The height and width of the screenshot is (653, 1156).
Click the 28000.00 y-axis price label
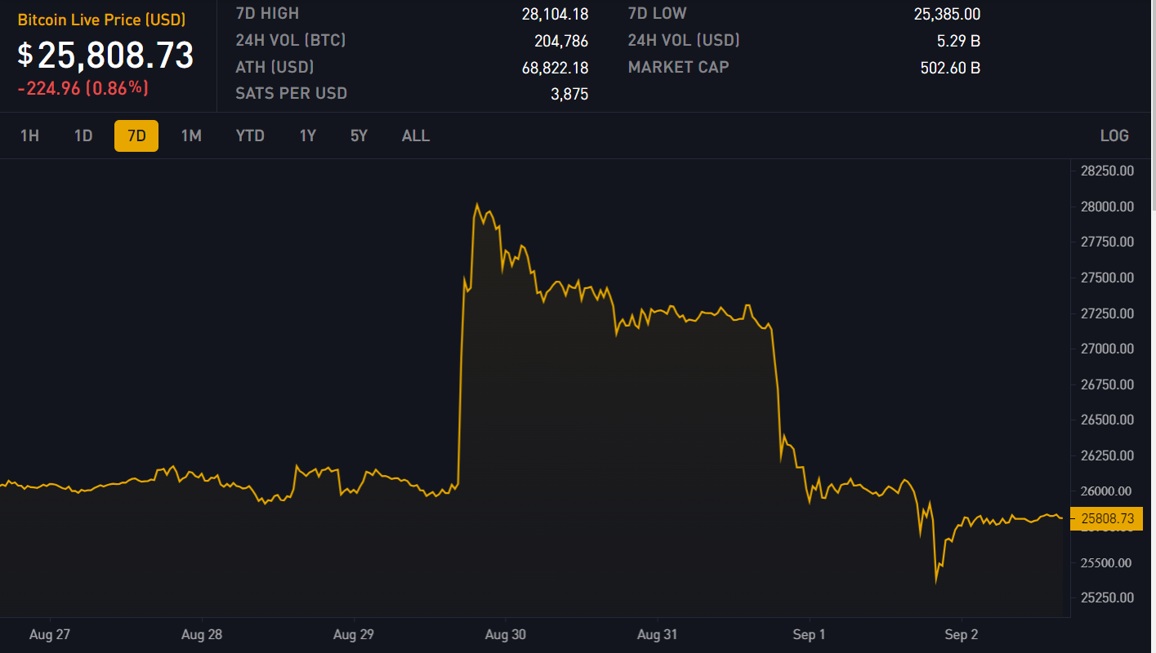pos(1107,207)
